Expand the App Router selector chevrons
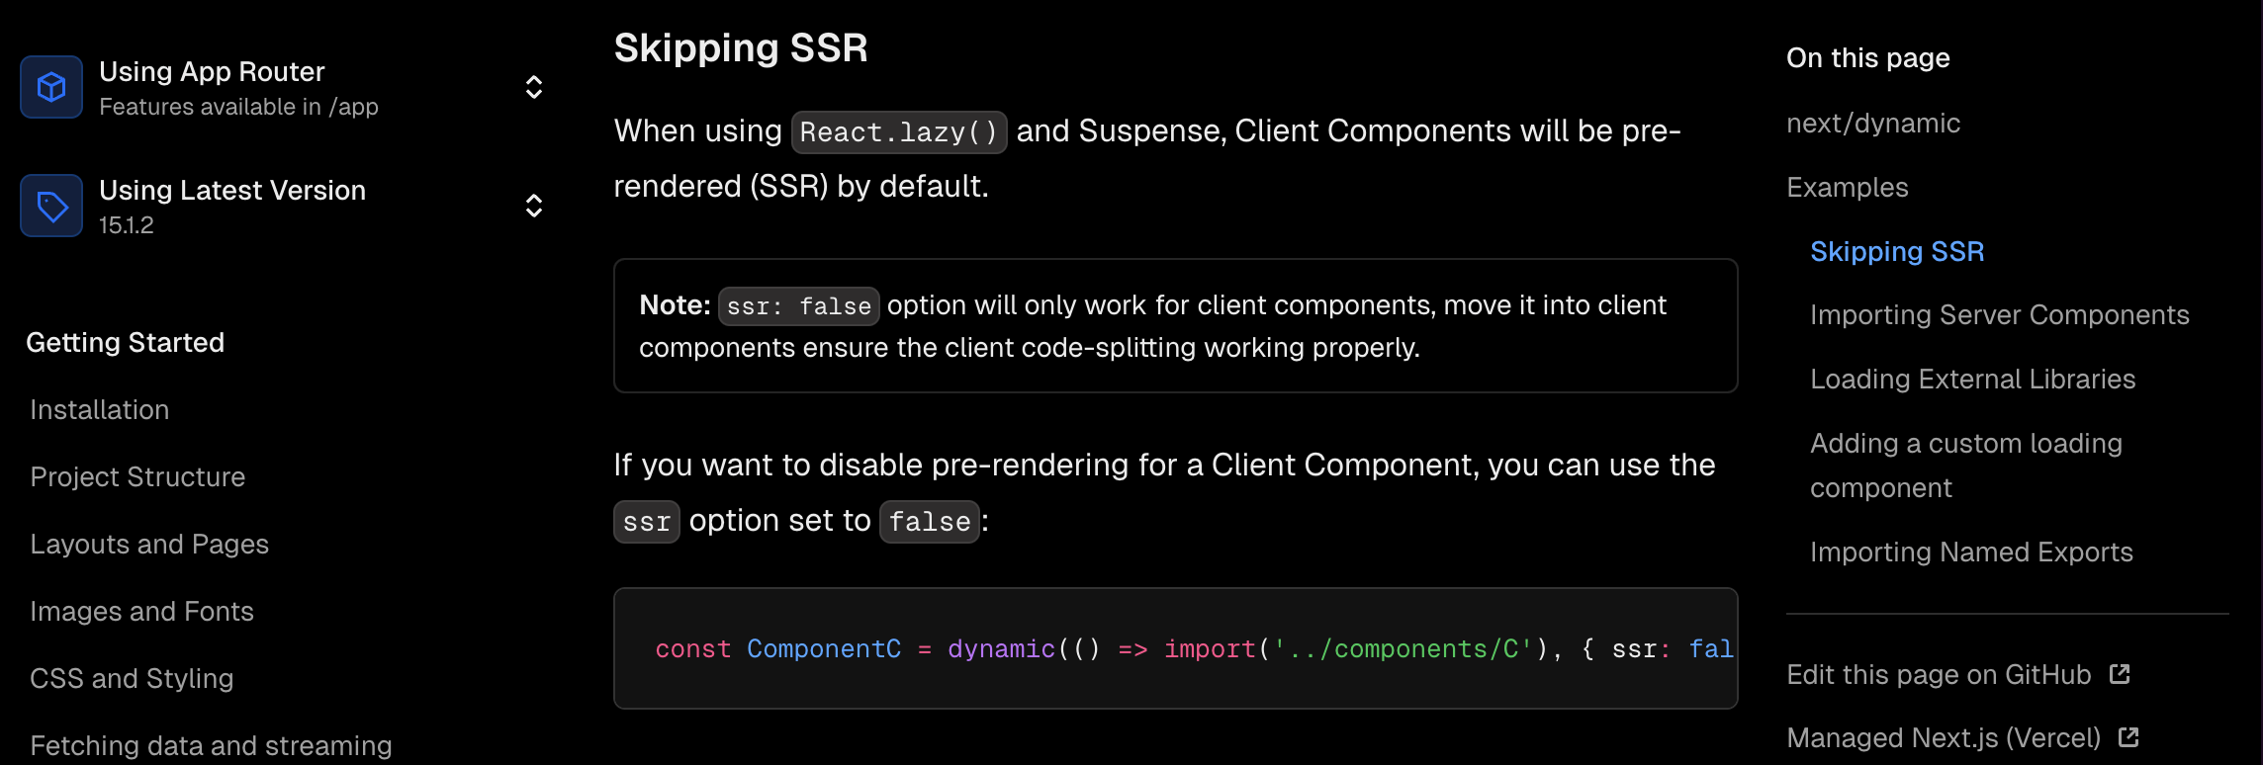The width and height of the screenshot is (2263, 765). pyautogui.click(x=534, y=87)
